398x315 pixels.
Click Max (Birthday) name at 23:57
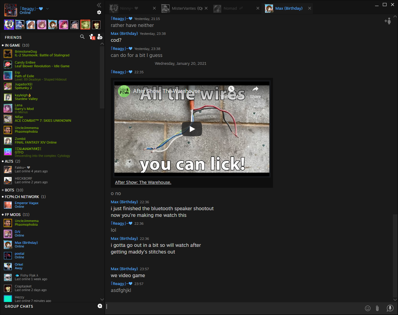pos(124,269)
